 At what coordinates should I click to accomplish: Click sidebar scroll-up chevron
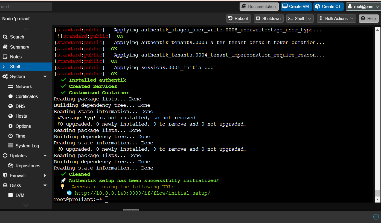pyautogui.click(x=26, y=29)
